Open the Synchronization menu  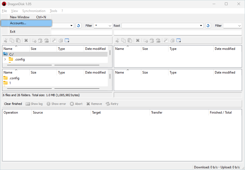[x=34, y=11]
